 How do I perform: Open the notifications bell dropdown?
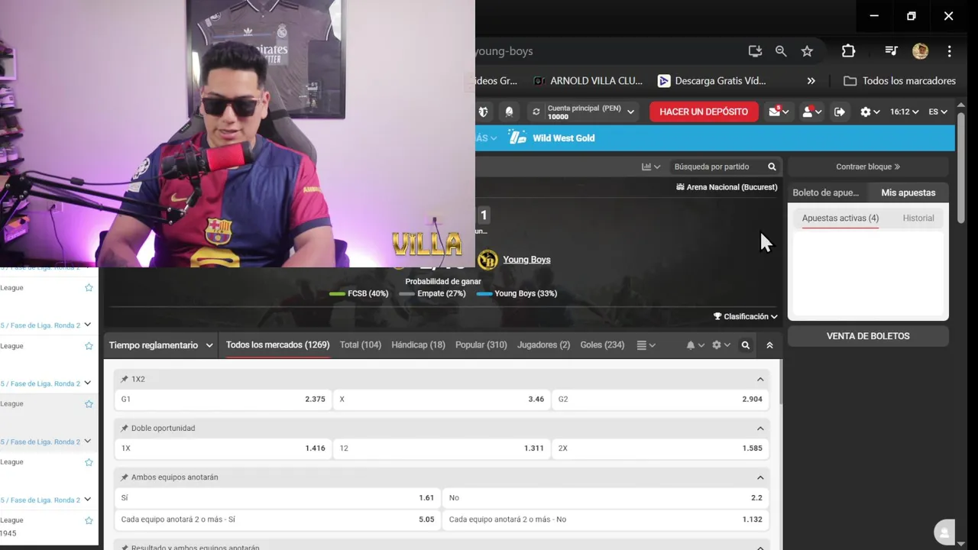pyautogui.click(x=695, y=345)
